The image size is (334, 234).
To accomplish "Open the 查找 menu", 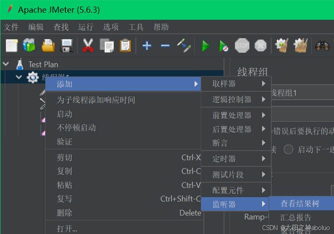I will point(61,27).
